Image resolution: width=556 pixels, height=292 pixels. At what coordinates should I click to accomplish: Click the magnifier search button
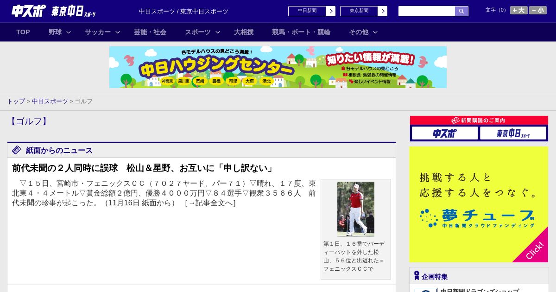pyautogui.click(x=461, y=11)
